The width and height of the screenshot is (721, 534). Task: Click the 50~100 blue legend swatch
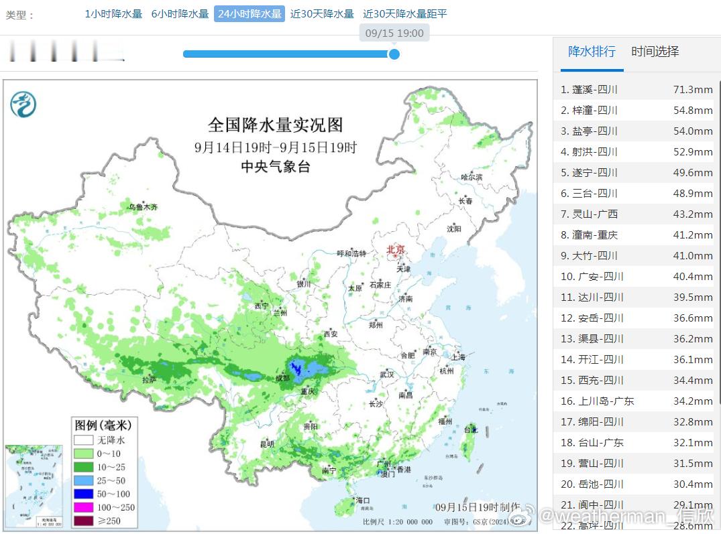83,494
